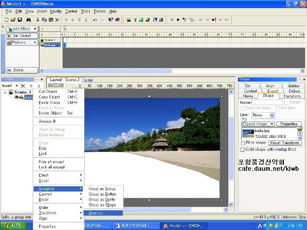
Task: Click the move down arrow in Outline panel
Action: point(39,86)
